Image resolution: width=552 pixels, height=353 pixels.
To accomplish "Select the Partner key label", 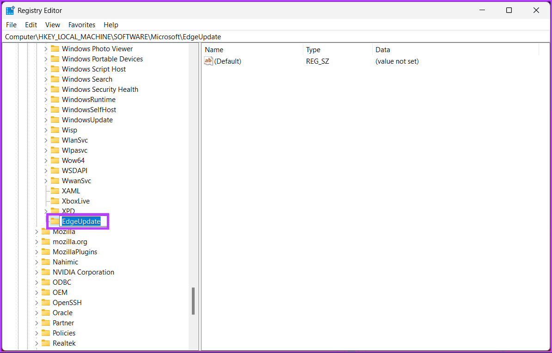I will point(63,323).
